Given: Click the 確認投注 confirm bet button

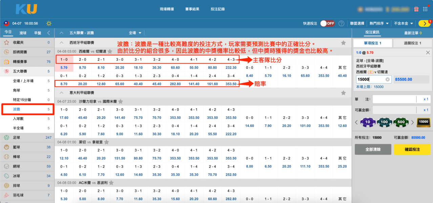Looking at the screenshot, I should click(412, 149).
